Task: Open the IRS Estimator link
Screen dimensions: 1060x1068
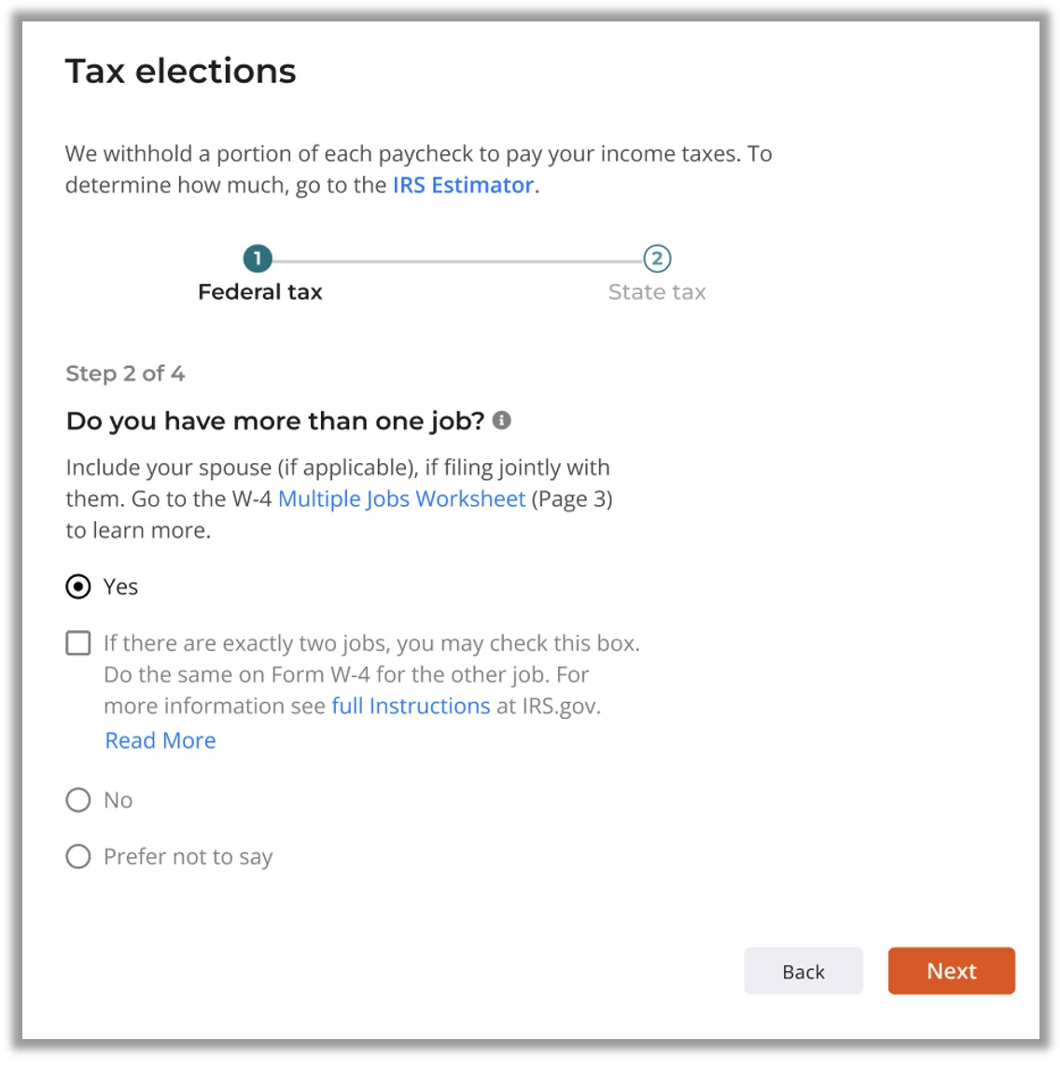Action: click(463, 186)
